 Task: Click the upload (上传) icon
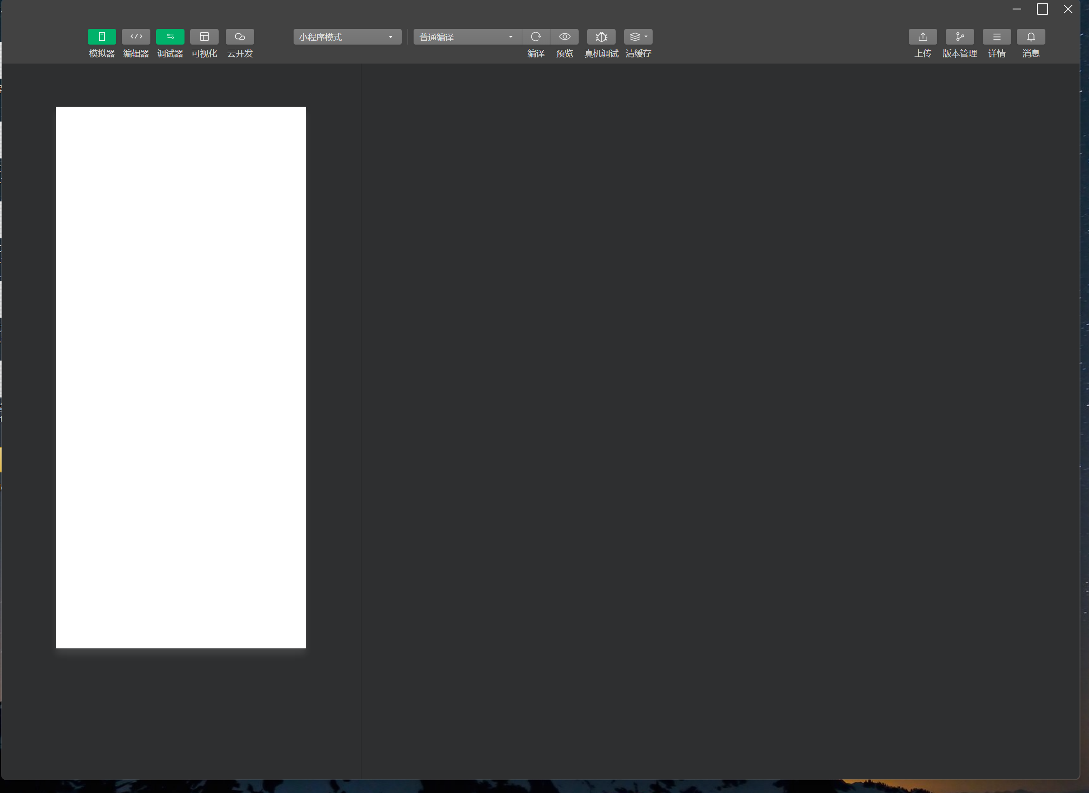923,37
